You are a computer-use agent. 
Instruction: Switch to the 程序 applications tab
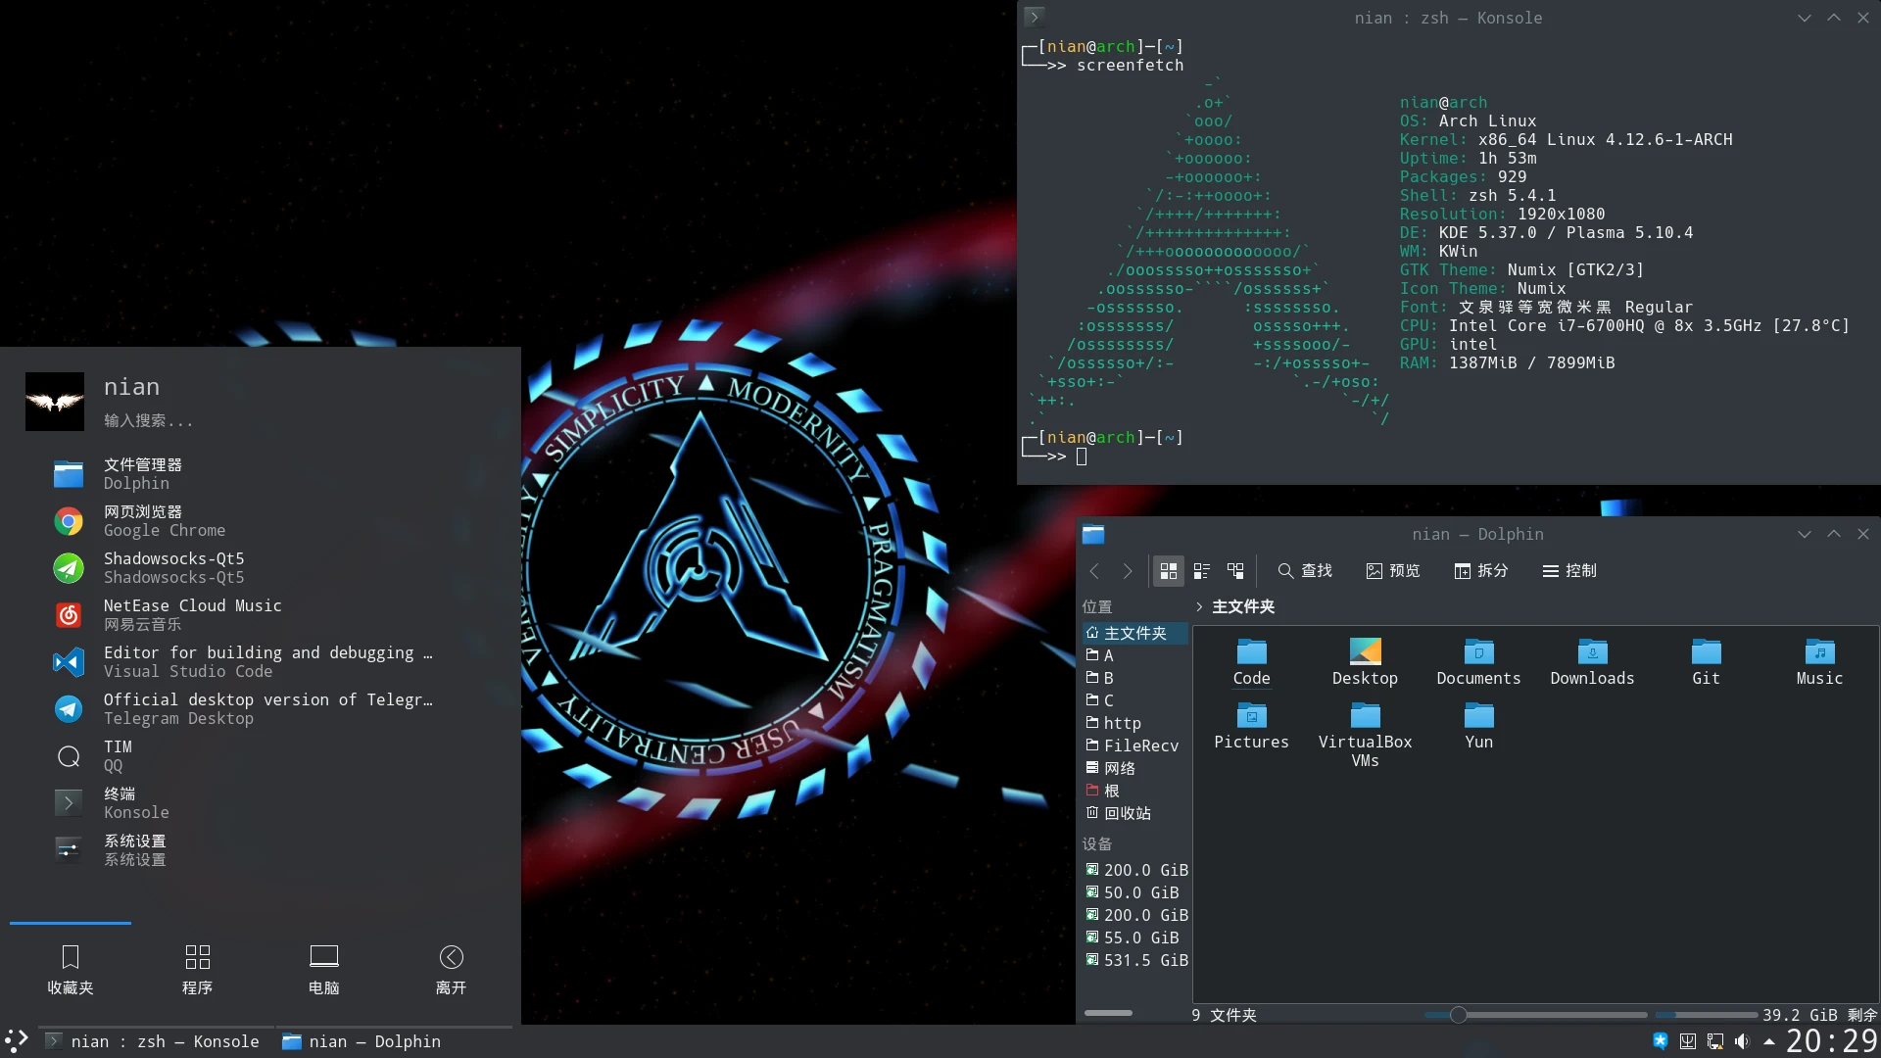[x=197, y=969]
